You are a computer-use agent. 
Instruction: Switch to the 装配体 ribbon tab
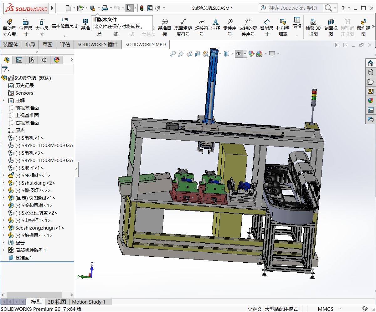coord(11,45)
